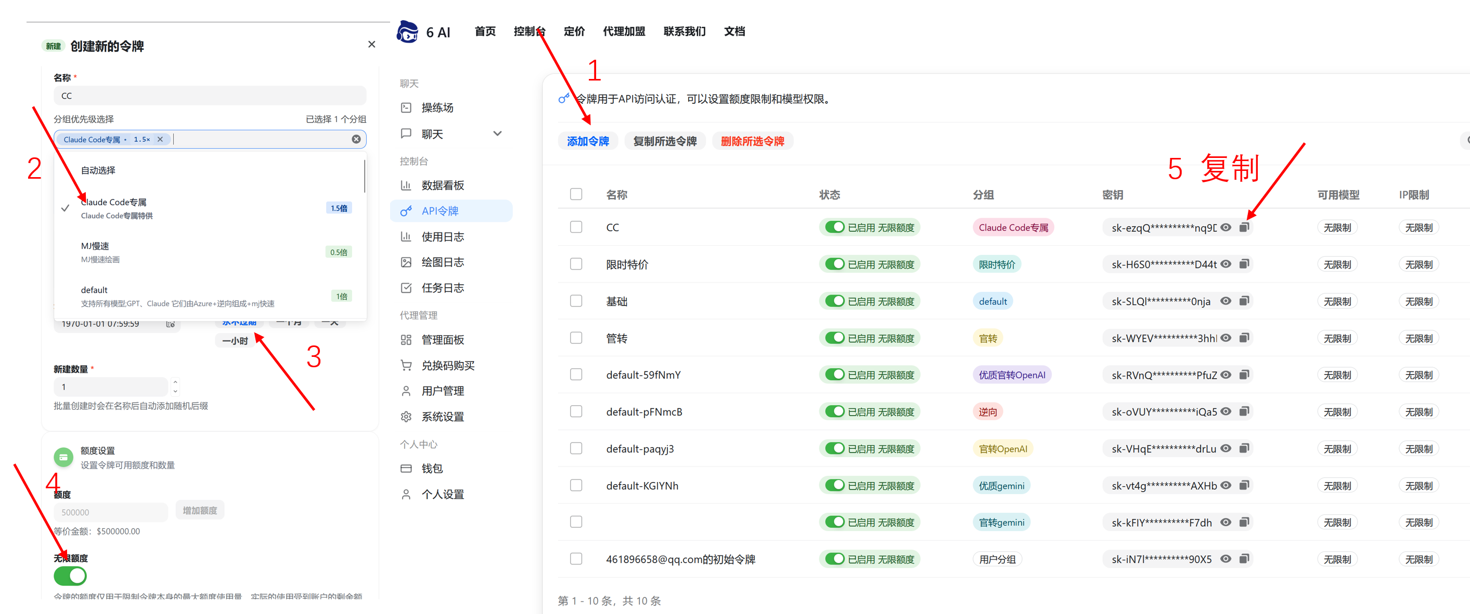
Task: Copy the sk-kFIY token key
Action: pos(1244,522)
